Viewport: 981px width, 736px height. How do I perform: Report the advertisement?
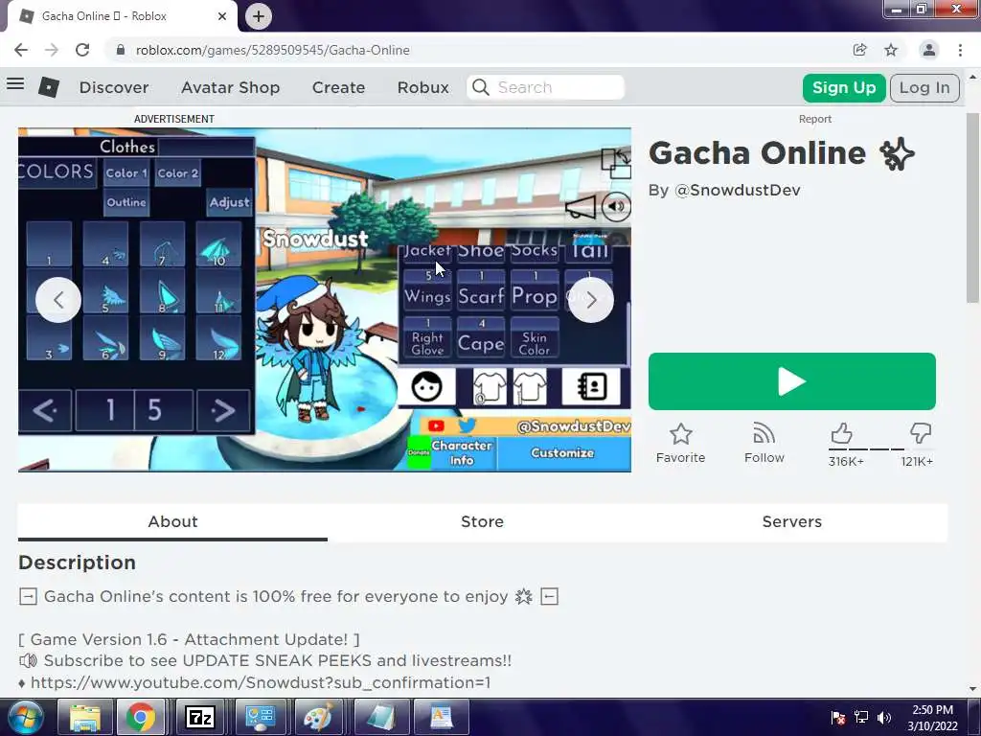click(814, 119)
